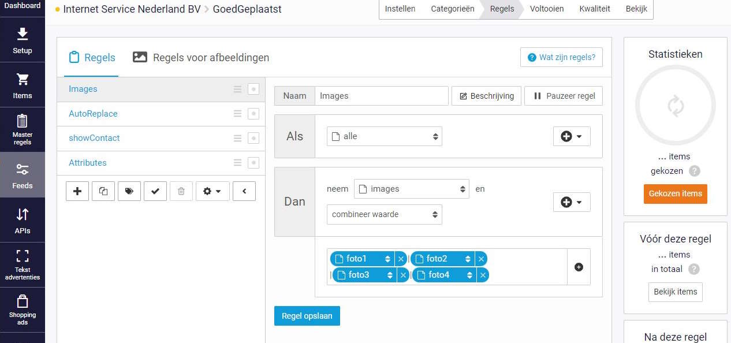Remove foto4 from combined value
Image resolution: width=731 pixels, height=343 pixels.
(483, 275)
